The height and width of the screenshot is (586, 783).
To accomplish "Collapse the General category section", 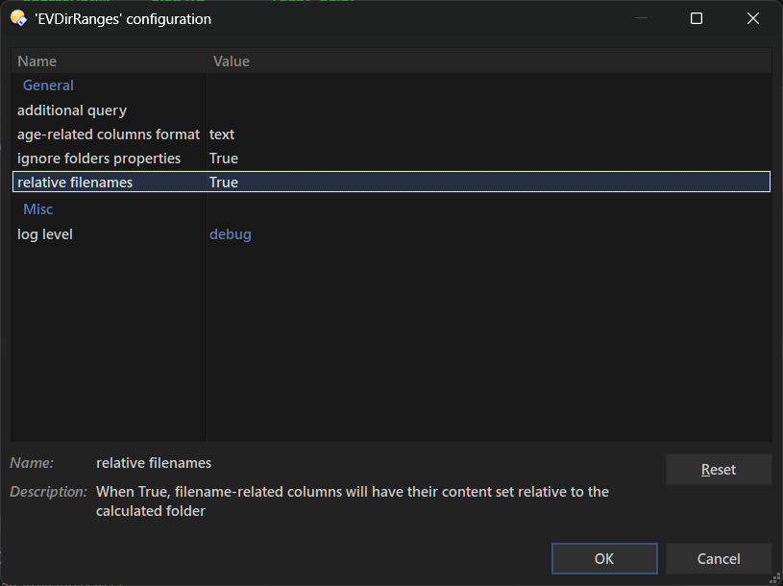I will coord(48,85).
